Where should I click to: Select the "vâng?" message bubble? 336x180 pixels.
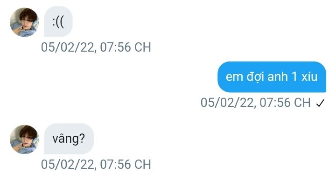[x=69, y=139]
